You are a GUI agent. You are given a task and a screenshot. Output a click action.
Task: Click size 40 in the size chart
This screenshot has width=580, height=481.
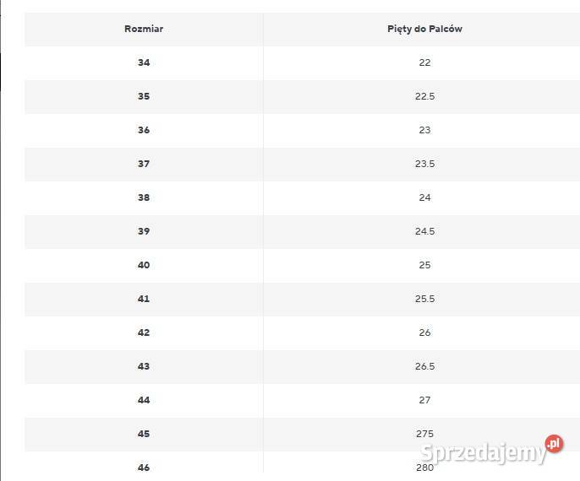click(x=144, y=265)
